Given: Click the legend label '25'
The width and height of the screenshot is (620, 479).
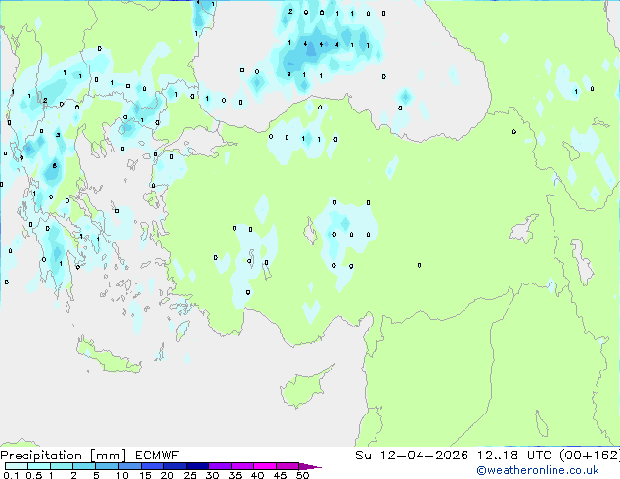Looking at the screenshot, I should (190, 475).
